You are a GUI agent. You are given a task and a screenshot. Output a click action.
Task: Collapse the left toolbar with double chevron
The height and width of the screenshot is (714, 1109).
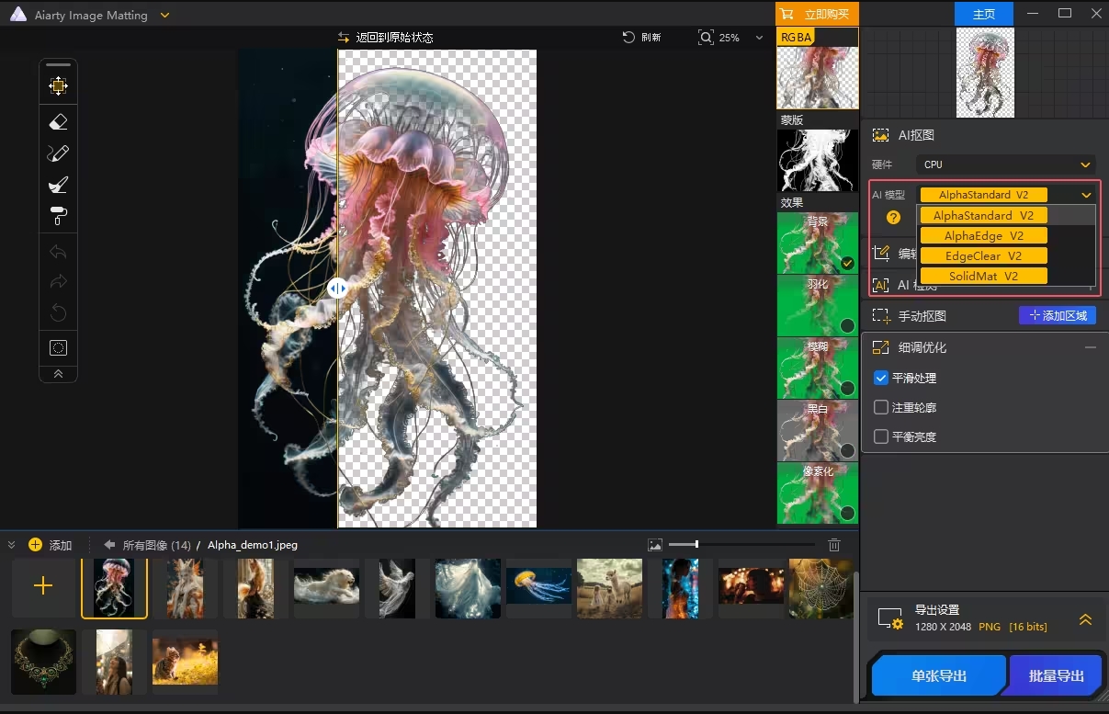(58, 374)
